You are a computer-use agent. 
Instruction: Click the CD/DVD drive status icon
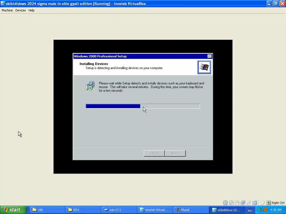pyautogui.click(x=231, y=203)
